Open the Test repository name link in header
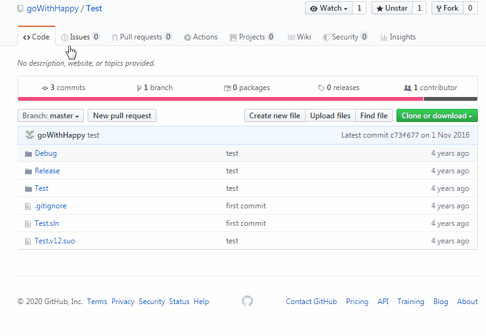This screenshot has width=486, height=336. point(94,8)
